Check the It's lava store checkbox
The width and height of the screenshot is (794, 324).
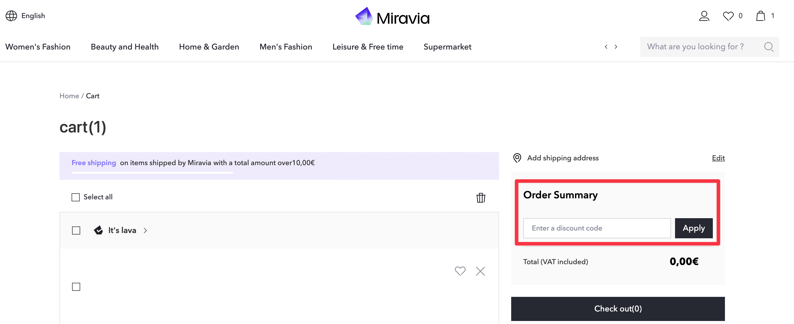[x=76, y=230]
